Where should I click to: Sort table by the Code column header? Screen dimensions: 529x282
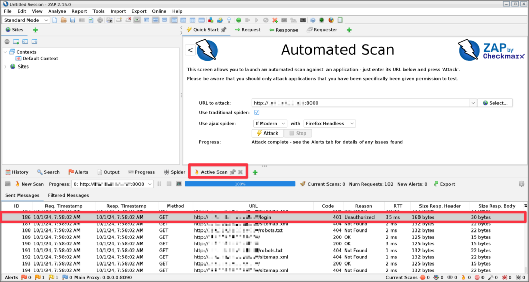pyautogui.click(x=328, y=206)
